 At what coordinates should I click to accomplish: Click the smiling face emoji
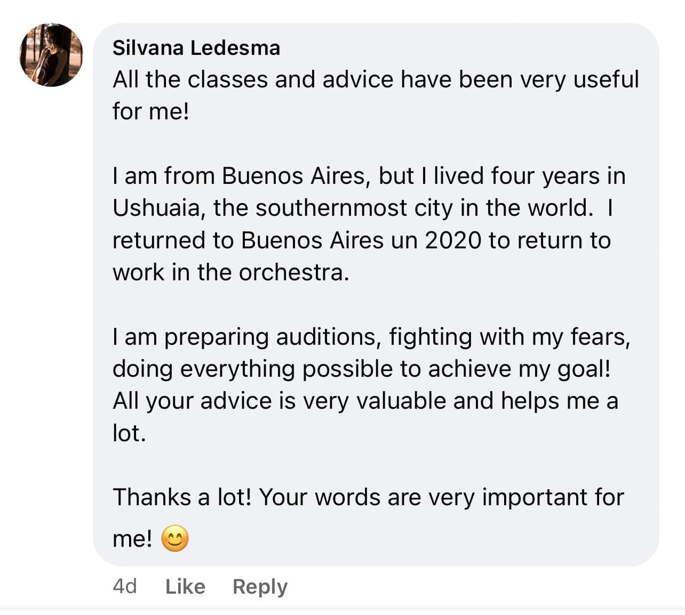pos(174,539)
